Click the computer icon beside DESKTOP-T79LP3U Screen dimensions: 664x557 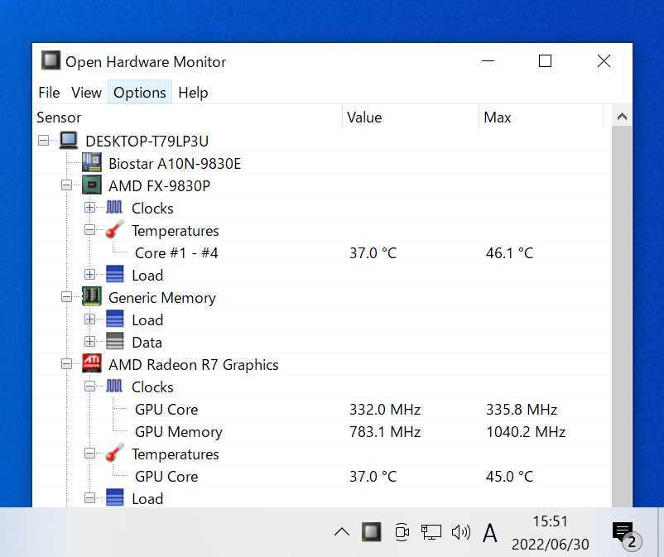(x=68, y=141)
